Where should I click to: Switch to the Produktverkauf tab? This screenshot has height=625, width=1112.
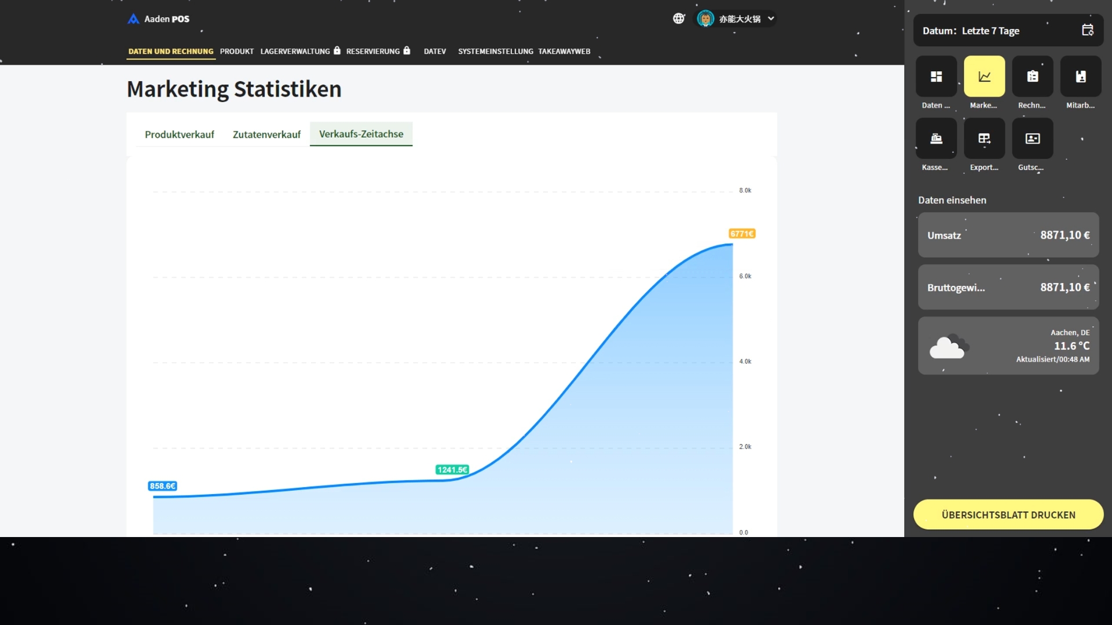pos(179,134)
